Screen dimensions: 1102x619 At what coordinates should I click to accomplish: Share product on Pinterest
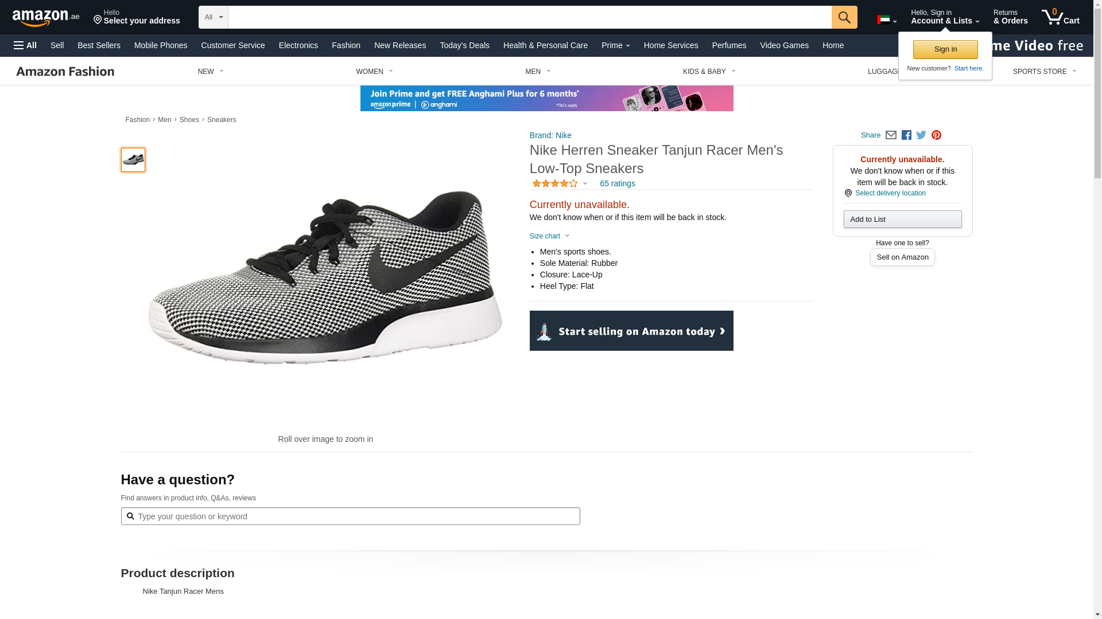point(936,135)
